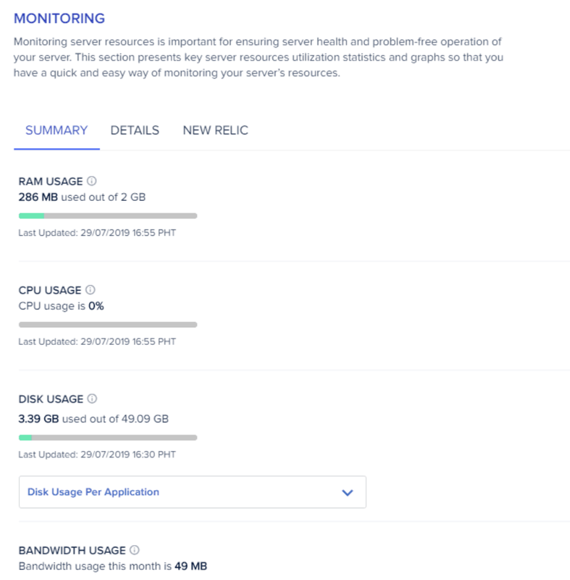
Task: Click the RAM Usage info icon
Action: (92, 181)
